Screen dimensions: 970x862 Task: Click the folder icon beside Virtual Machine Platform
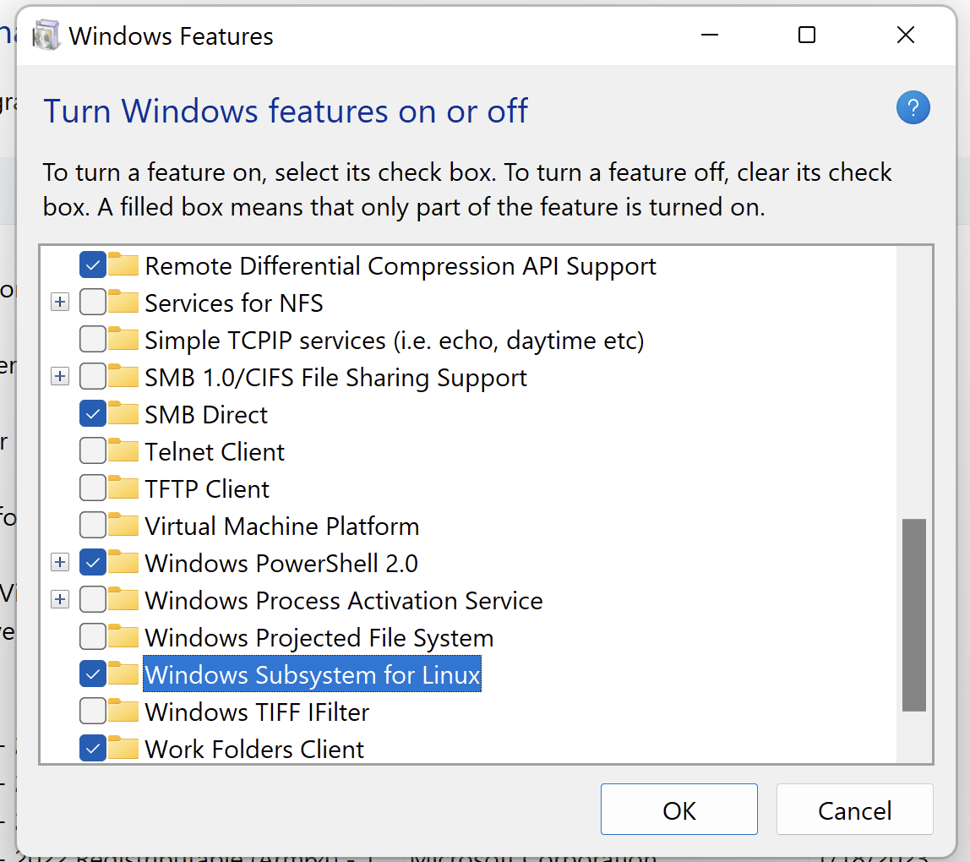(123, 526)
